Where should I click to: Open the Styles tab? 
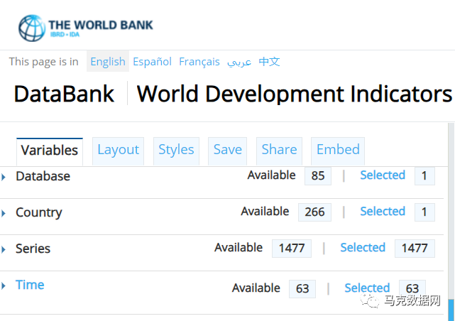pos(176,151)
